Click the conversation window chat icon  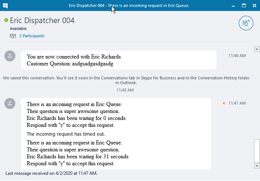click(5, 6)
